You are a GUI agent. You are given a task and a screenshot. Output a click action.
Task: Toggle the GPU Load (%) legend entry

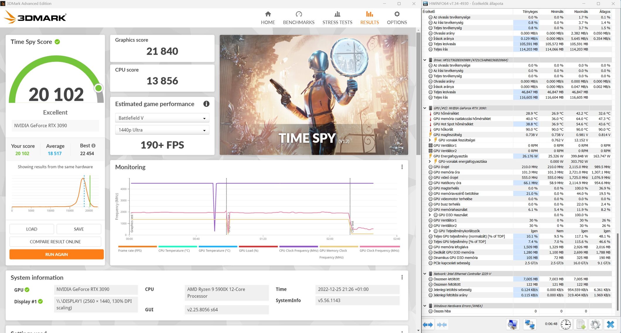click(x=258, y=249)
